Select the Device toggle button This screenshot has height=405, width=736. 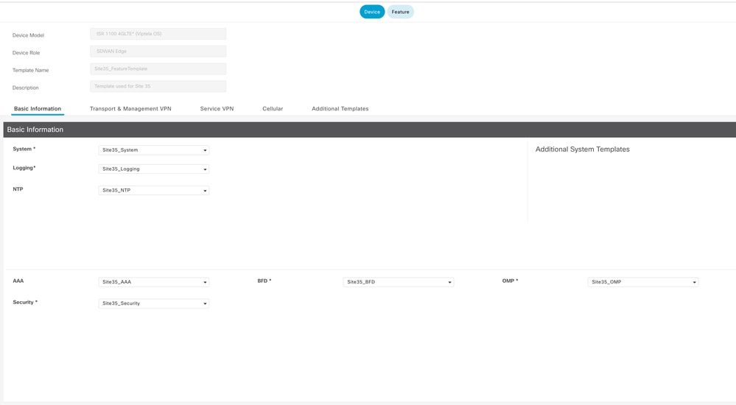tap(372, 12)
